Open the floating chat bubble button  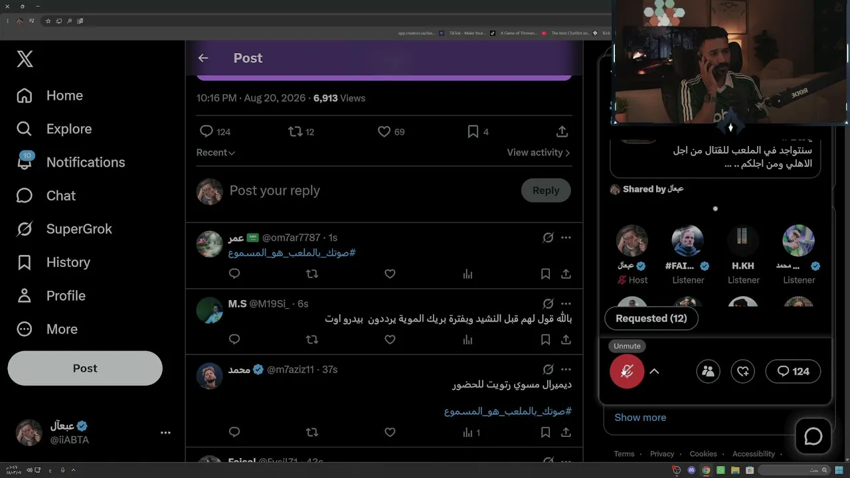point(813,436)
